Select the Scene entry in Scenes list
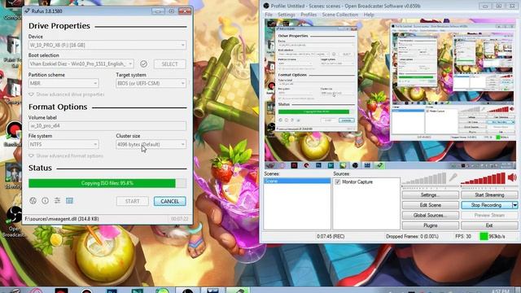 [x=297, y=181]
